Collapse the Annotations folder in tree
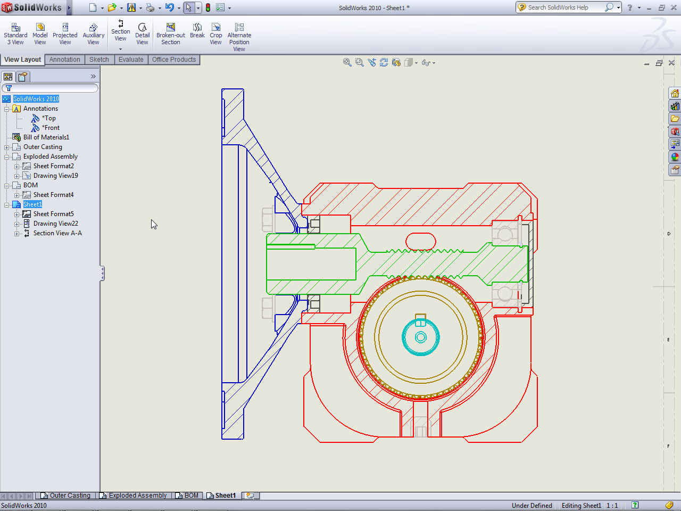The image size is (681, 511). [x=6, y=109]
